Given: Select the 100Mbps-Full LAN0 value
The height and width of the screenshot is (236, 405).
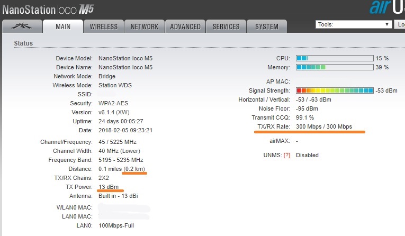Looking at the screenshot, I should [x=116, y=225].
